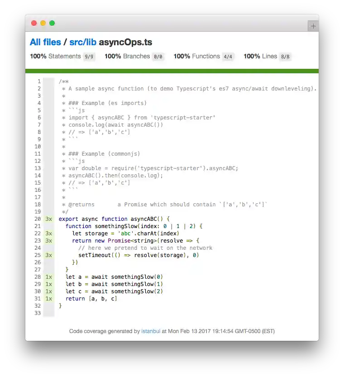Screen dimensions: 344x377
Task: Click the 1x hit count on line 31
Action: pyautogui.click(x=49, y=299)
